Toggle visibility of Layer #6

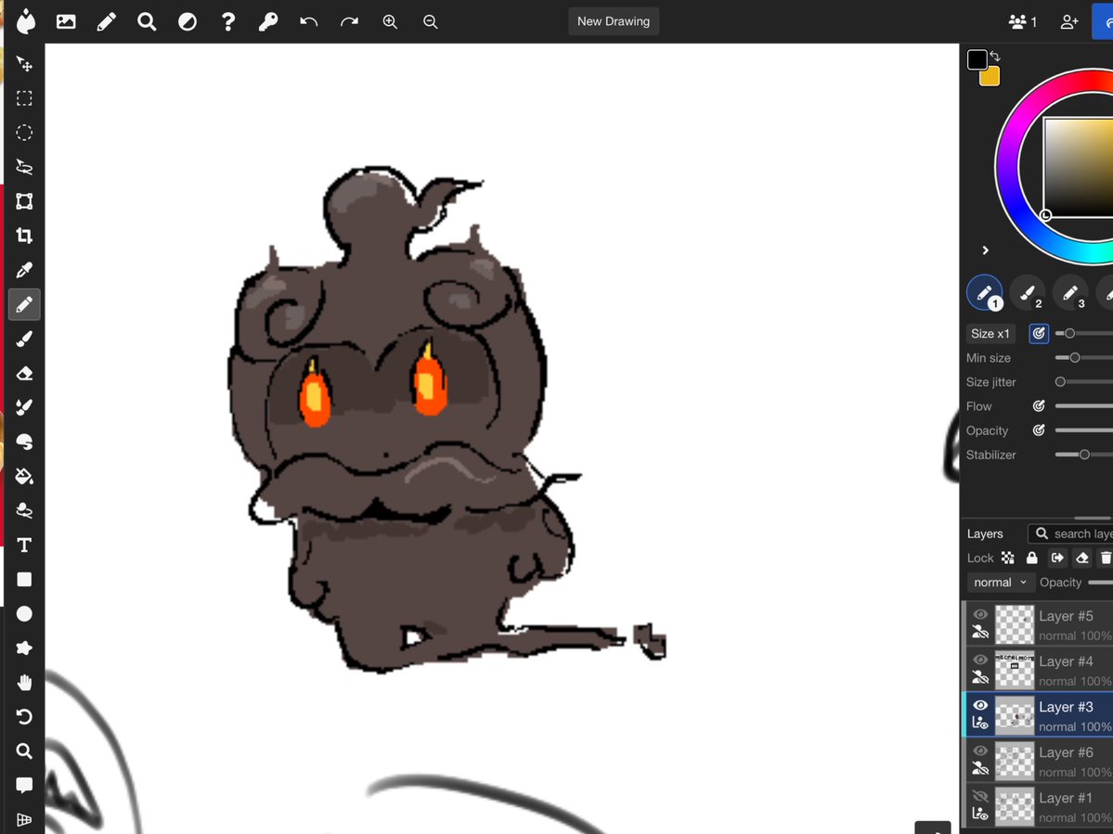[980, 751]
